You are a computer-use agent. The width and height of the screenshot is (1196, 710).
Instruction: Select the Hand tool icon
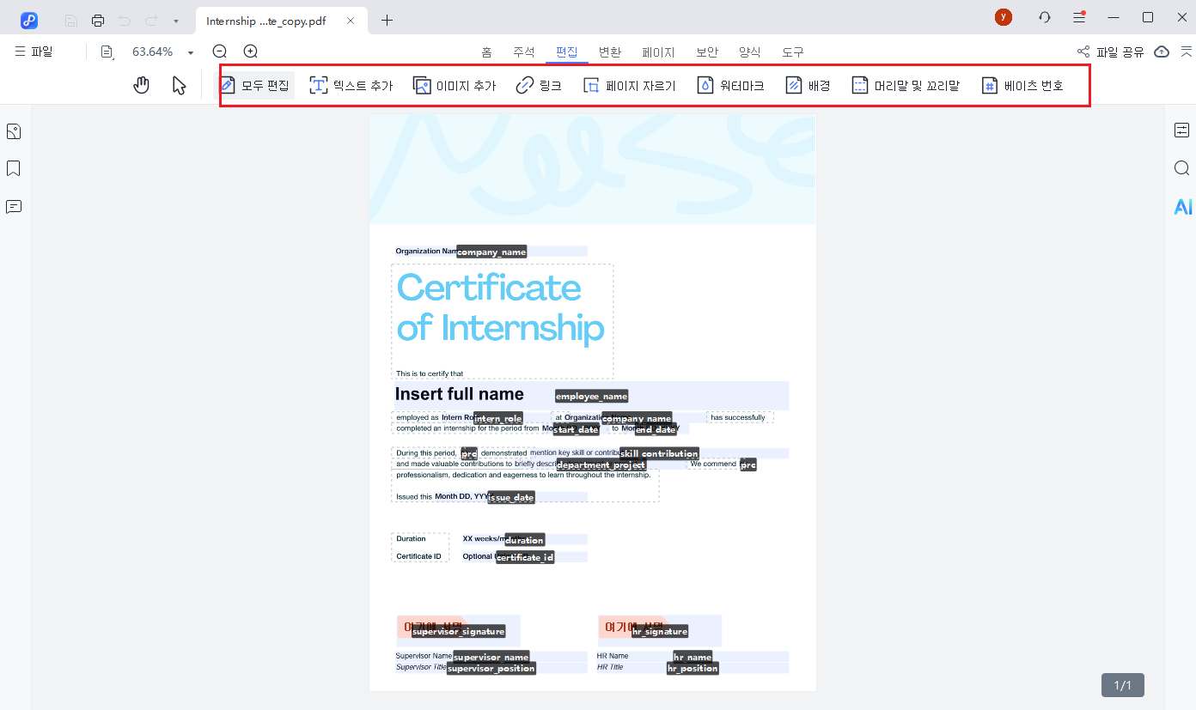click(142, 85)
